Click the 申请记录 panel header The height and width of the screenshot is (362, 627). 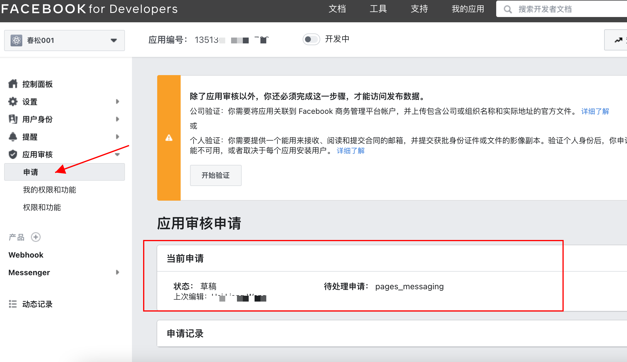[x=392, y=334]
